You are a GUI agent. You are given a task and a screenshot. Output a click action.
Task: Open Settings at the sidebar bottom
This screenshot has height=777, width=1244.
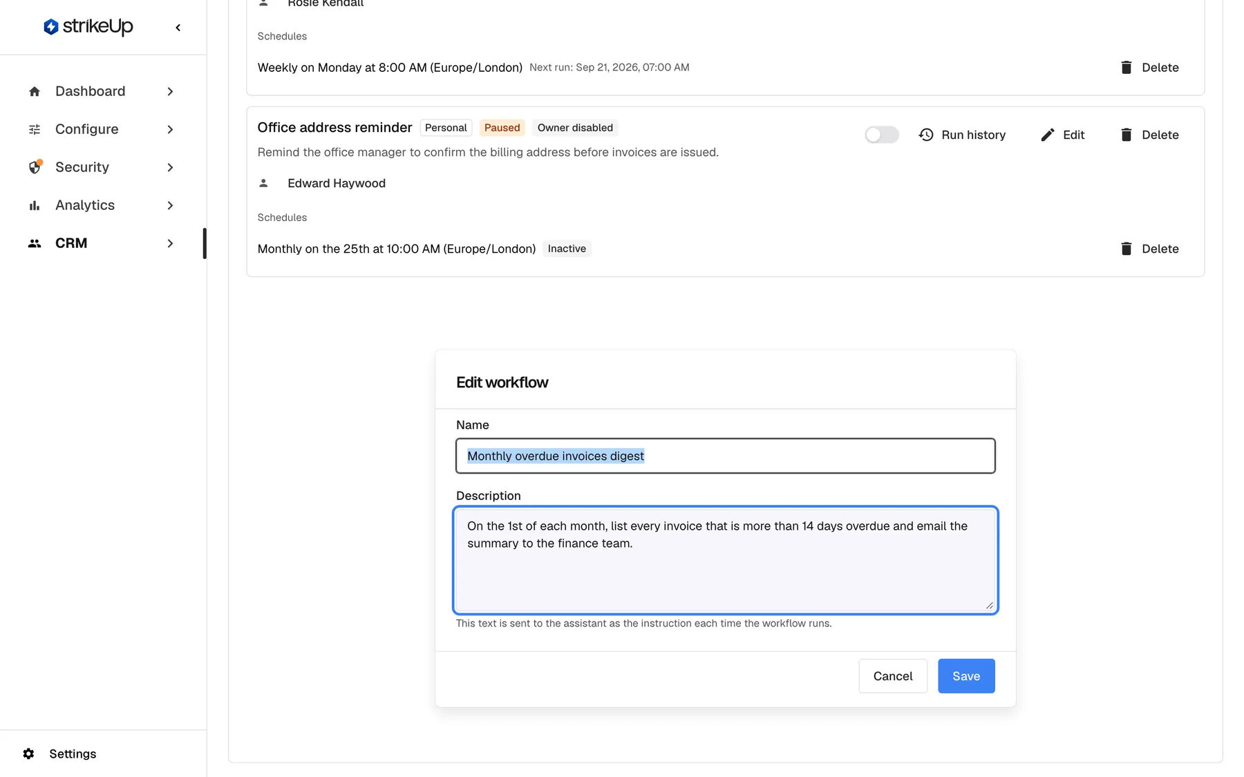[x=73, y=754]
